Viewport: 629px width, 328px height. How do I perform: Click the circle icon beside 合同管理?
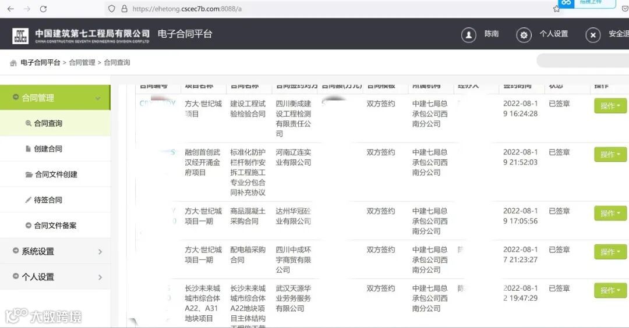coord(16,97)
